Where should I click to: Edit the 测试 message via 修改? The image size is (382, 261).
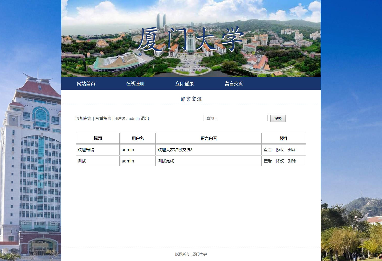pyautogui.click(x=280, y=161)
